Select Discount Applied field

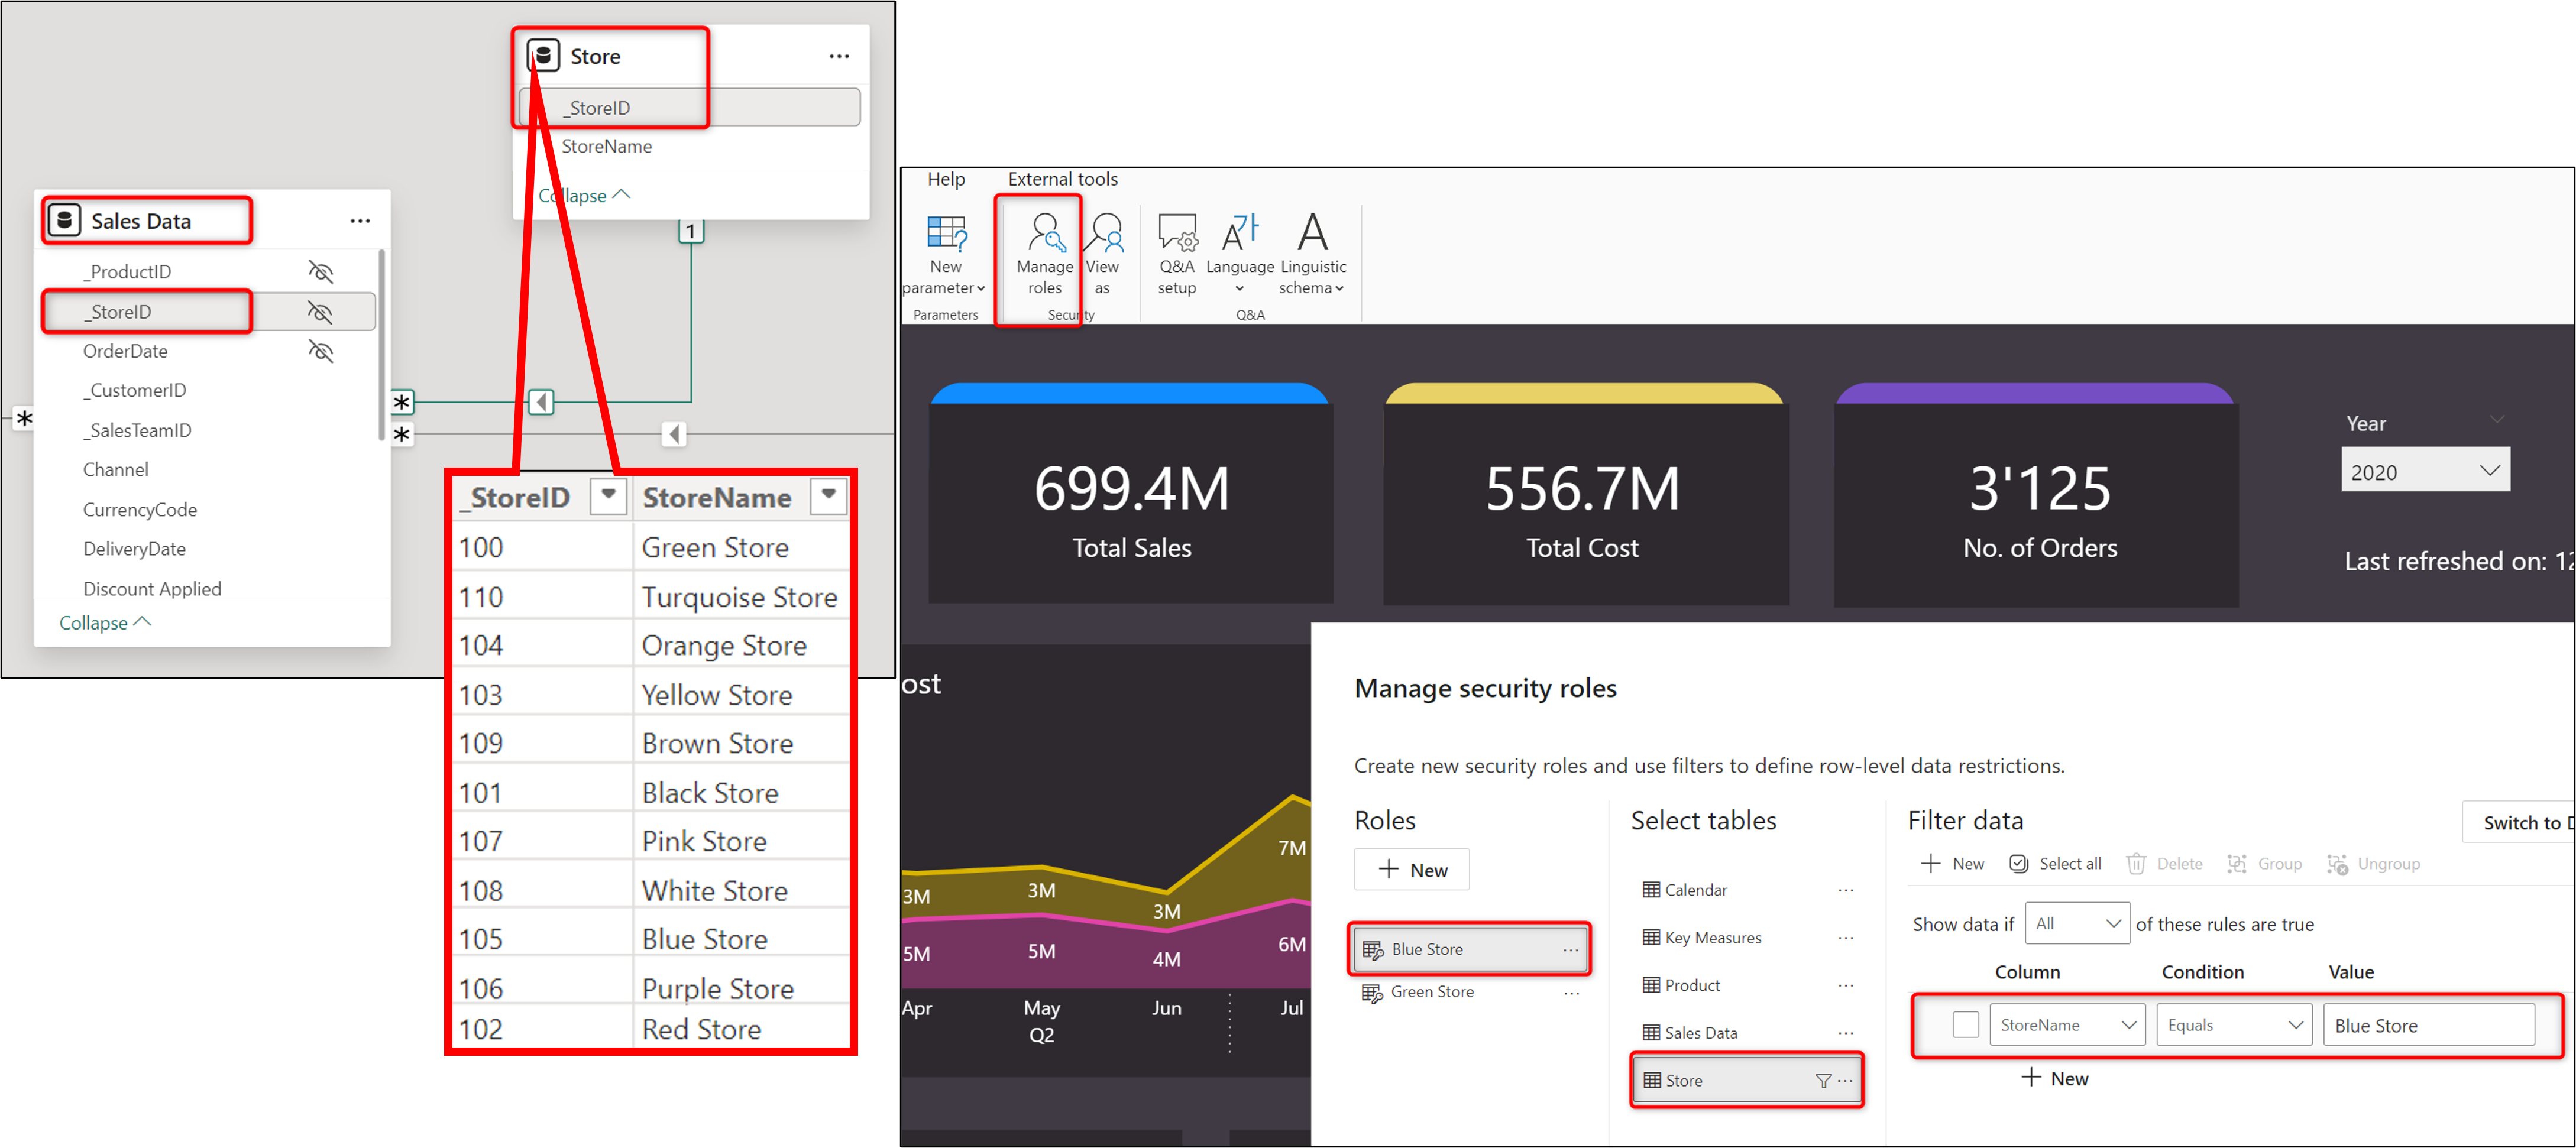pyautogui.click(x=152, y=589)
